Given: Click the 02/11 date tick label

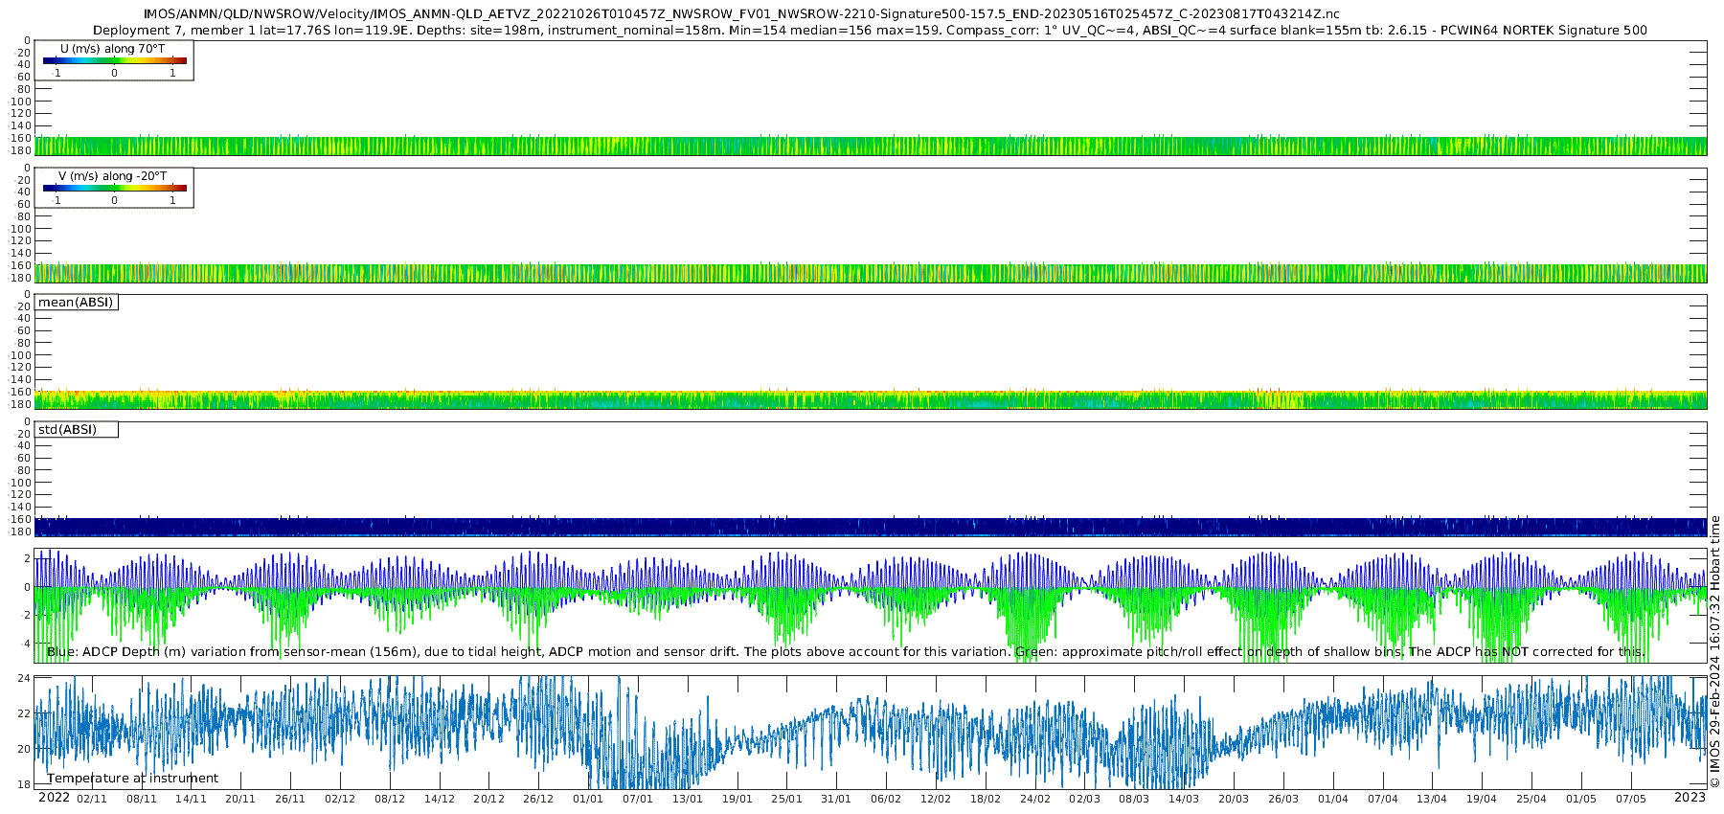Looking at the screenshot, I should 92,799.
